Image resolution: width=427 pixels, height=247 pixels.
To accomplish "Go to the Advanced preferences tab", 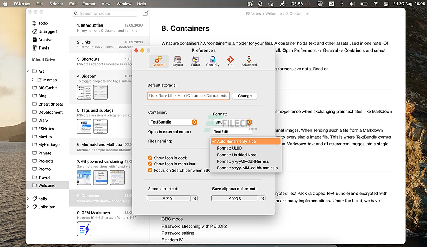I will click(x=249, y=61).
